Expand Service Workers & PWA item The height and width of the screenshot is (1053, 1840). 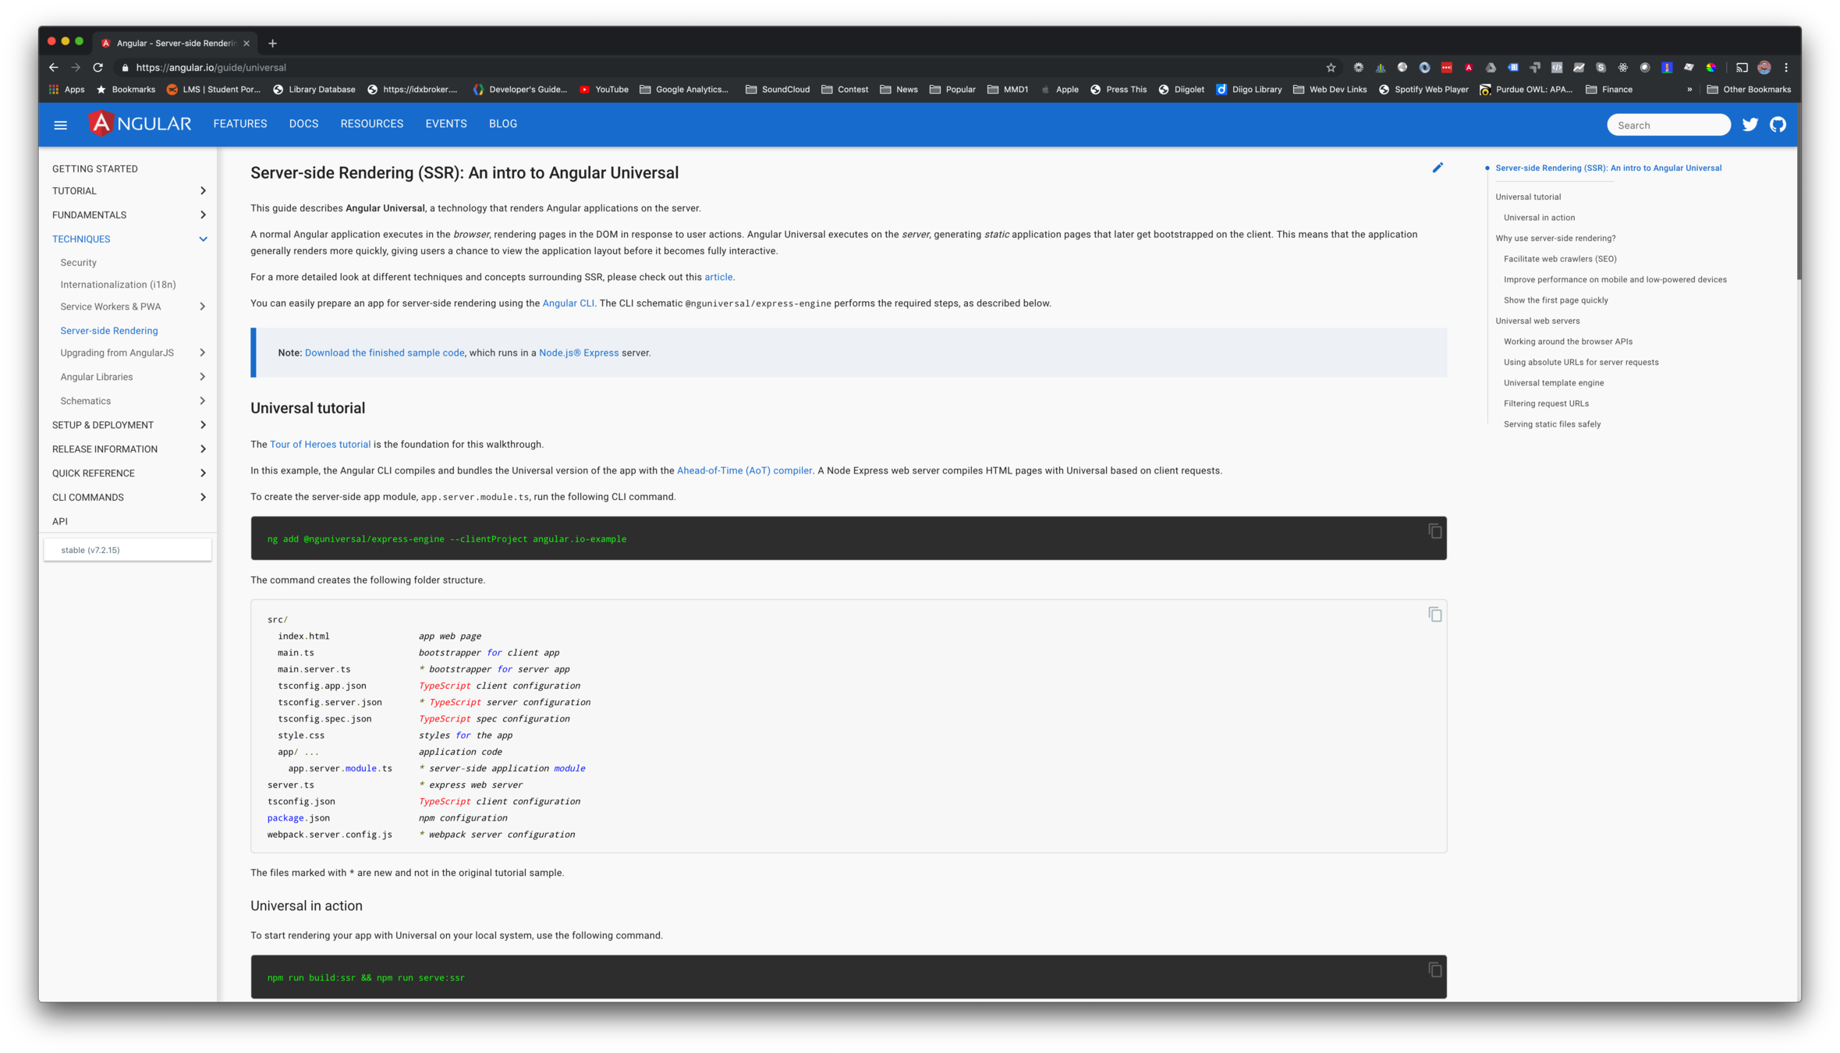tap(202, 307)
